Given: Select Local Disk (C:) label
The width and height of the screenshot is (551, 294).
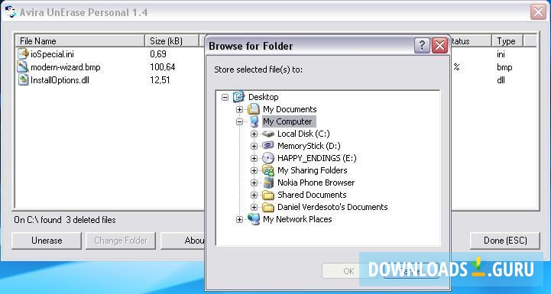Looking at the screenshot, I should [x=303, y=134].
